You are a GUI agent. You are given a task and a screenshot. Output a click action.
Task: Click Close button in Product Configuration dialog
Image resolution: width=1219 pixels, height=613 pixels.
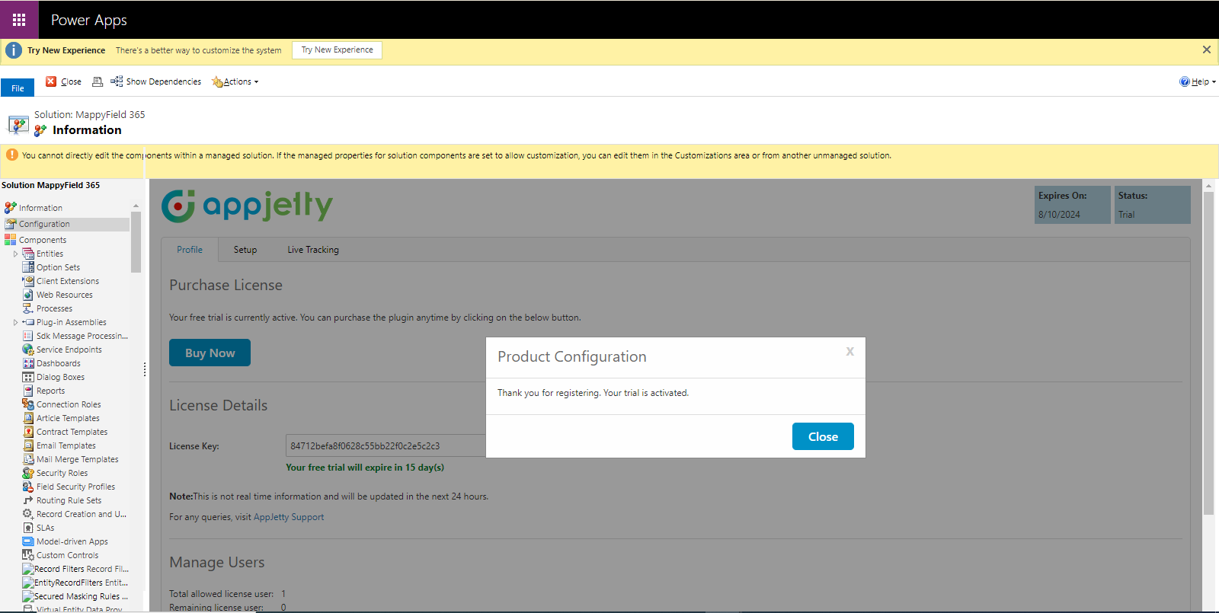823,436
